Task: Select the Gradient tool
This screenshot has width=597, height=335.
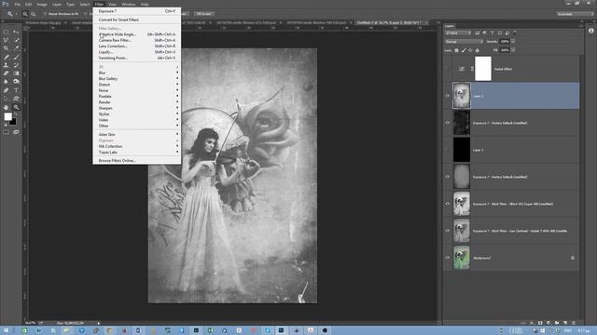Action: (17, 74)
